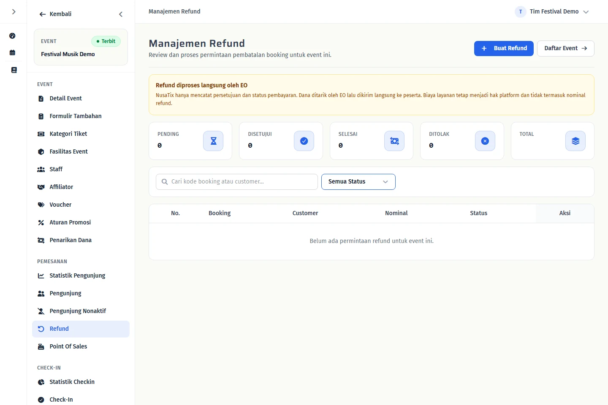Open the Semua Status dropdown
Viewport: 608px width, 405px height.
pos(358,182)
